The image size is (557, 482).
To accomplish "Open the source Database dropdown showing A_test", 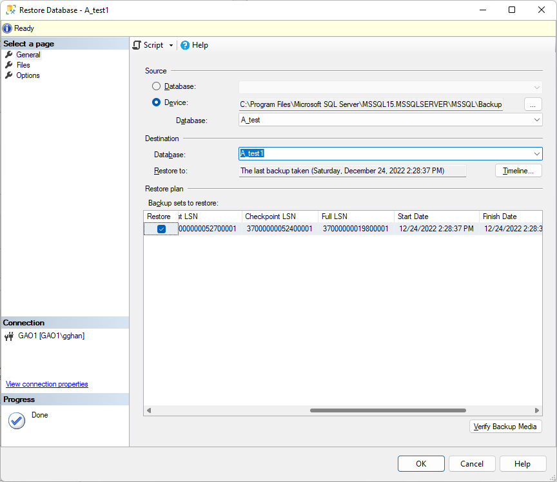I will 536,120.
